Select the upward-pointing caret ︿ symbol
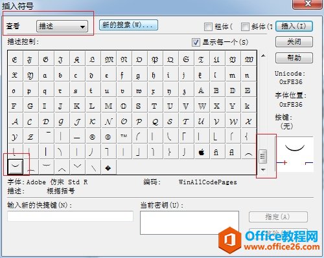The height and width of the screenshot is (258, 324). point(62,167)
